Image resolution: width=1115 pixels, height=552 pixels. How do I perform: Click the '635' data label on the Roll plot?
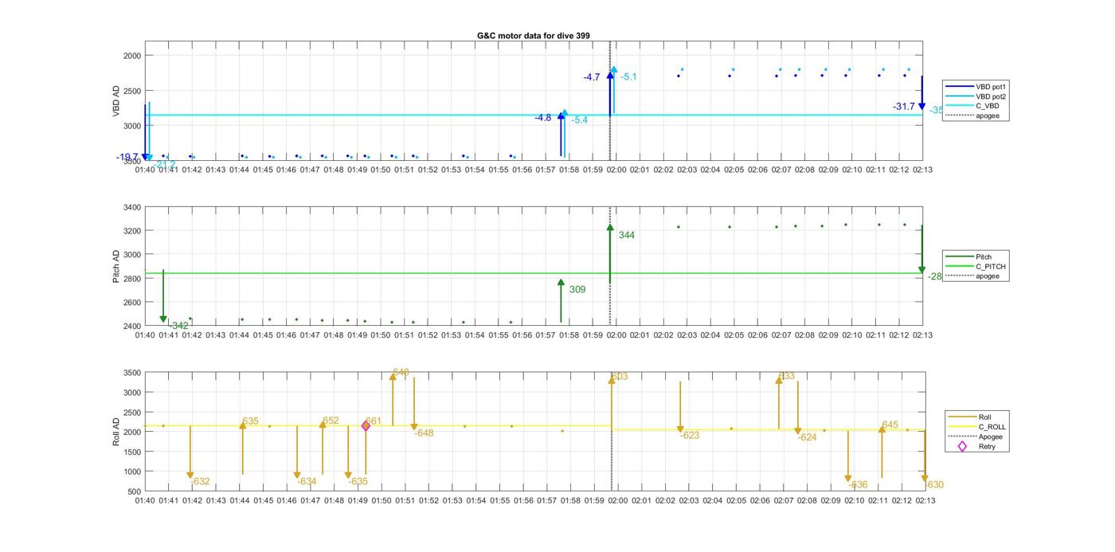tap(250, 421)
